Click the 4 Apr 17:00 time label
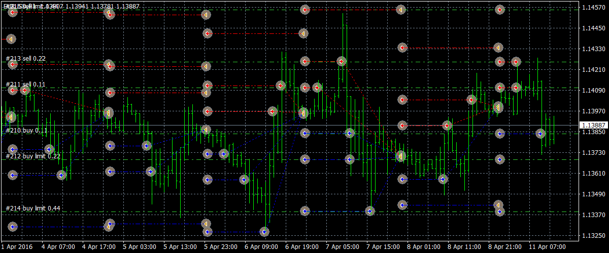This screenshot has height=253, width=609. tap(98, 247)
